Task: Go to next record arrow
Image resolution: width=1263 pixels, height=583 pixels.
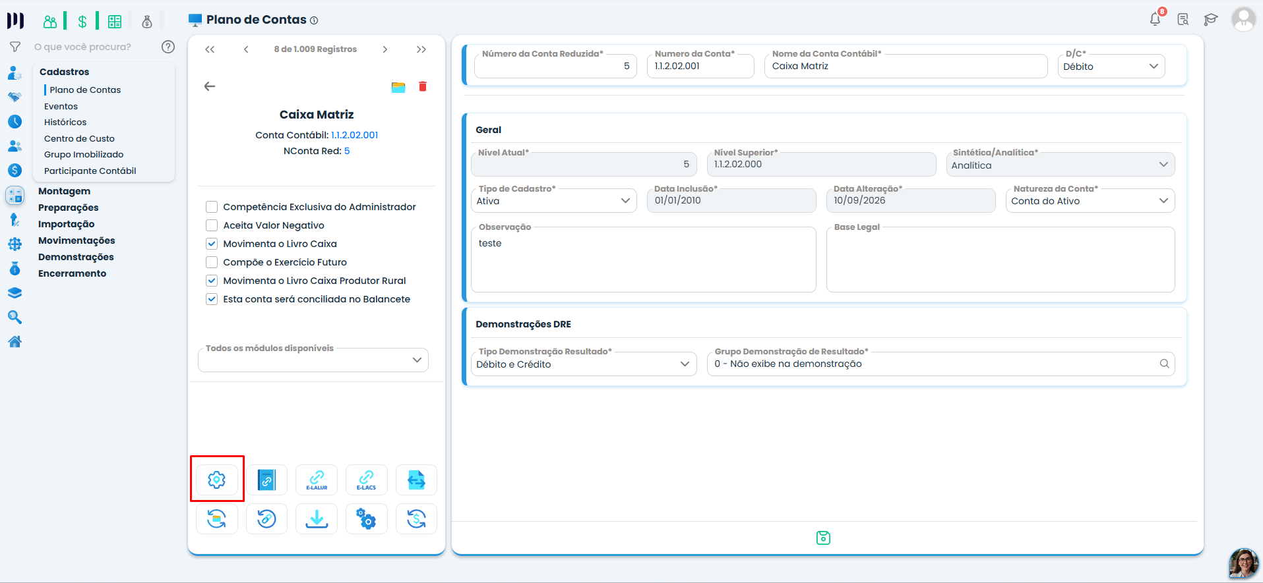Action: click(x=385, y=49)
